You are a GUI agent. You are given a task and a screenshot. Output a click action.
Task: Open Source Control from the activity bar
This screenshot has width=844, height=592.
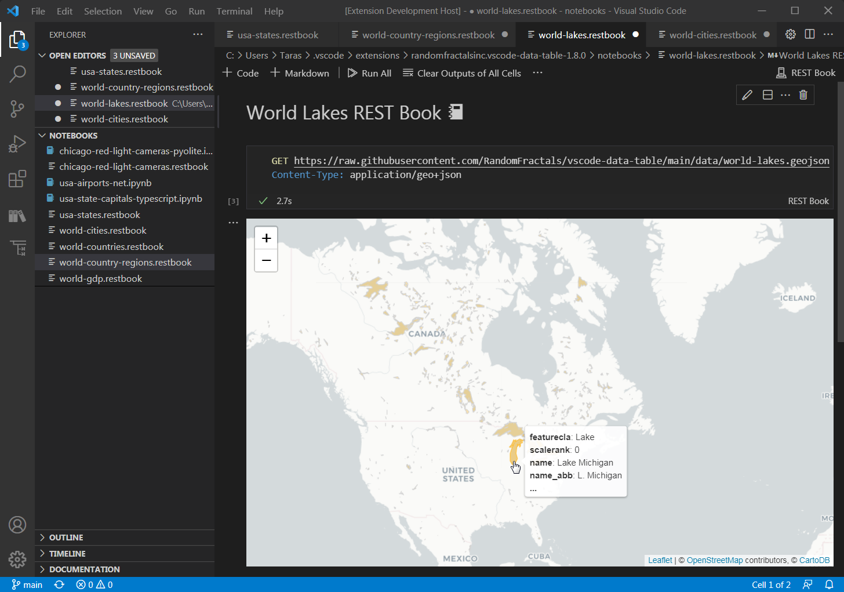pyautogui.click(x=17, y=109)
